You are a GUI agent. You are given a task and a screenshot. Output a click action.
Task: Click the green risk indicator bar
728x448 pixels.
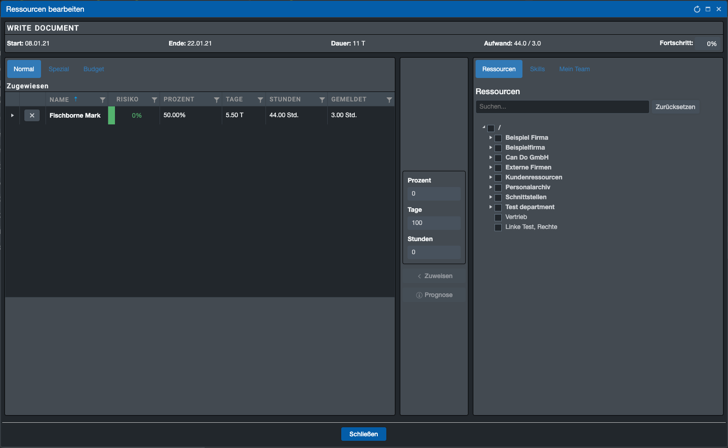point(111,115)
